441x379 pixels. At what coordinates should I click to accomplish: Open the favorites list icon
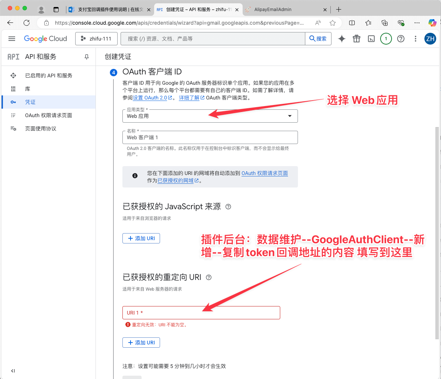(x=368, y=23)
